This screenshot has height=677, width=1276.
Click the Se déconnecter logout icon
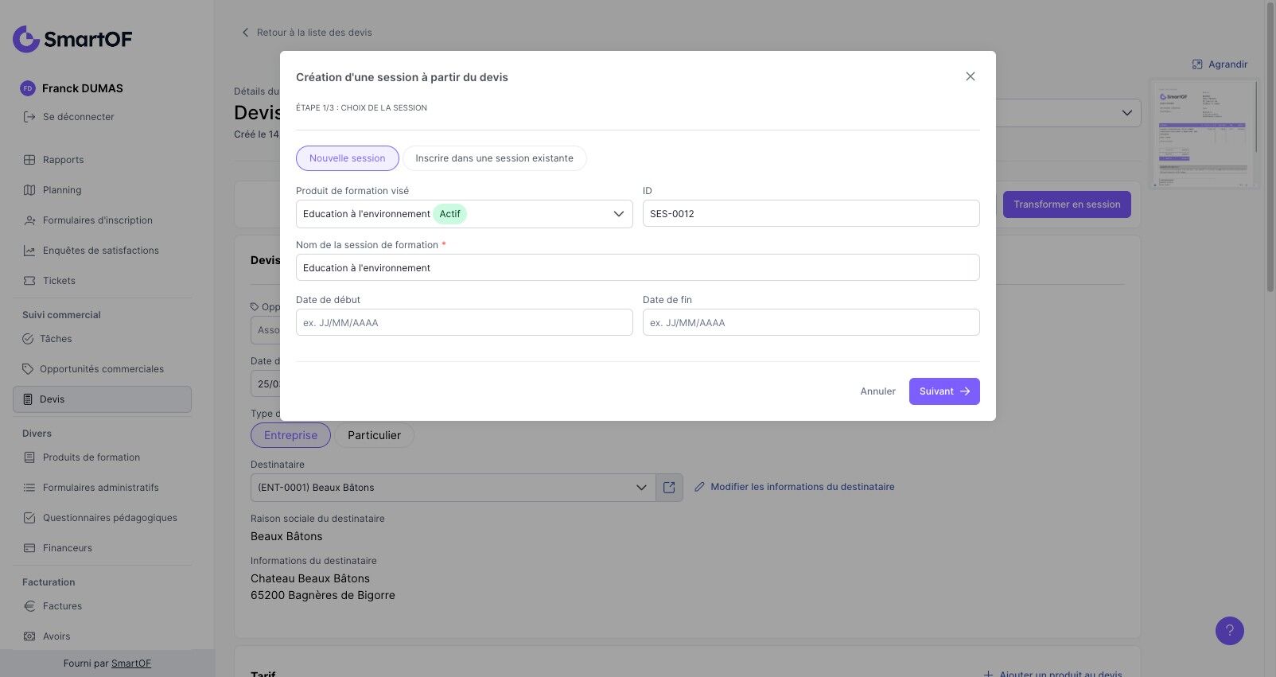29,117
